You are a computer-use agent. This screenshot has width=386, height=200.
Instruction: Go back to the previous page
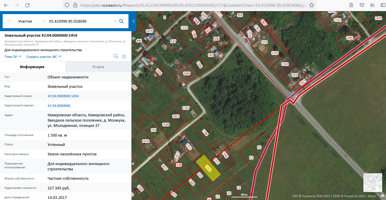6,5
